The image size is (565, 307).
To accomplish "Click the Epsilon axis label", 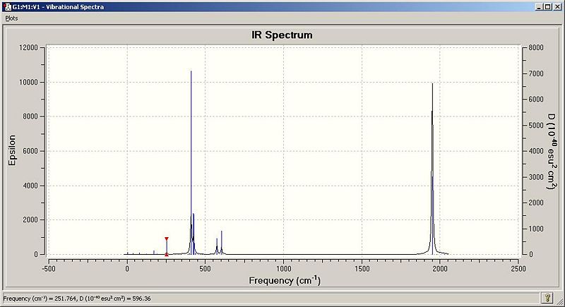I will [x=12, y=150].
